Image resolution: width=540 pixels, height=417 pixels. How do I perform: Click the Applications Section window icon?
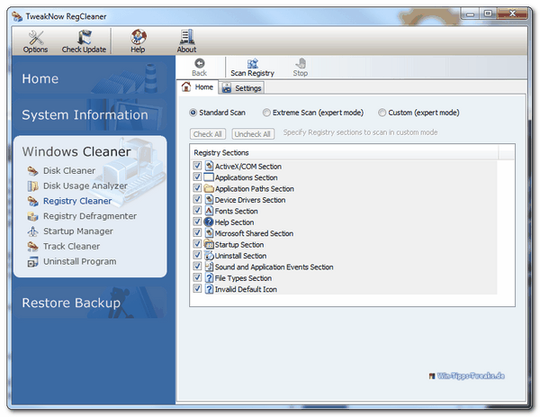(x=209, y=177)
